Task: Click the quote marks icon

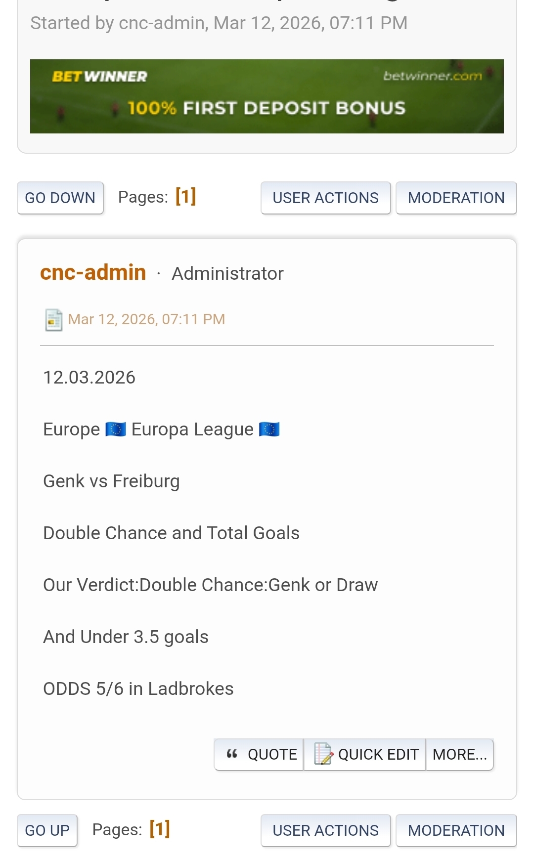Action: click(x=232, y=754)
